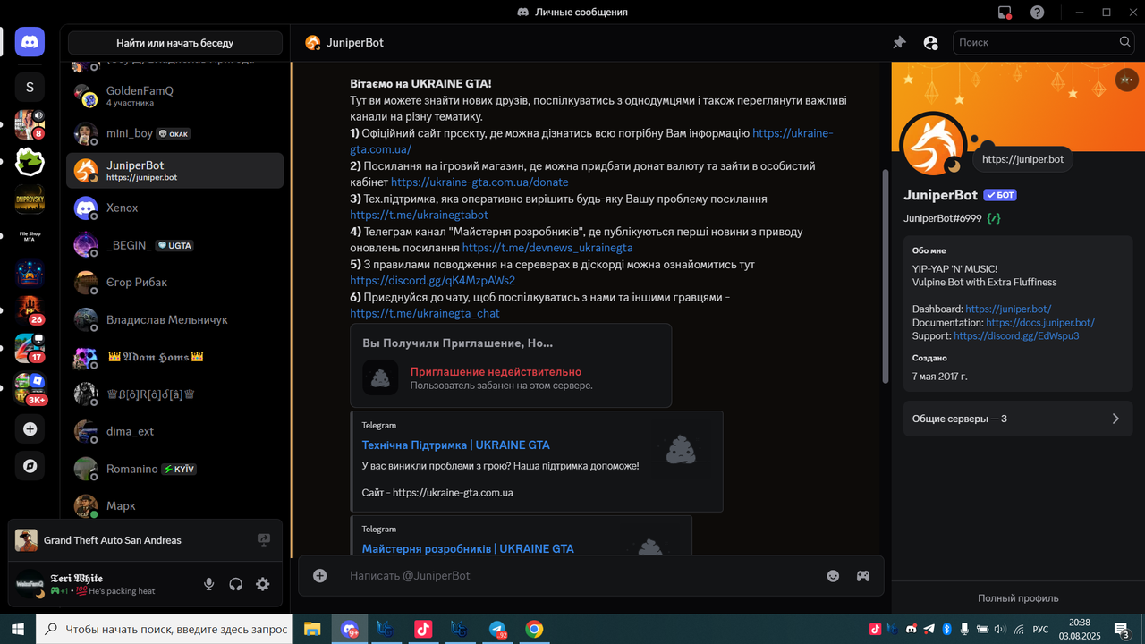Open attachment plus button in message box
The image size is (1145, 644).
pos(319,576)
